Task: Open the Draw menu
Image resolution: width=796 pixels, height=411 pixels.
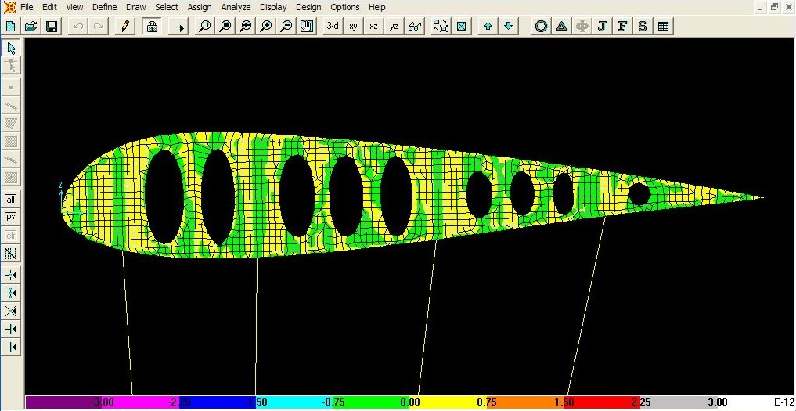Action: [135, 7]
